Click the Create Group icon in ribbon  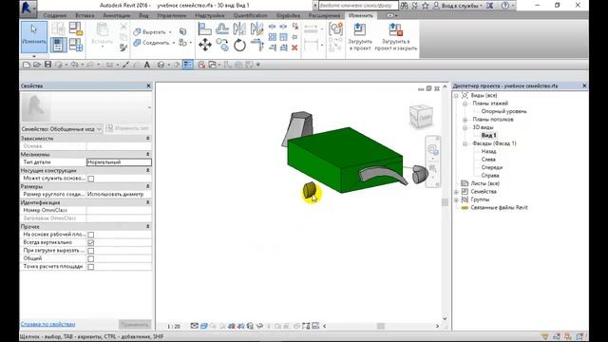[335, 28]
